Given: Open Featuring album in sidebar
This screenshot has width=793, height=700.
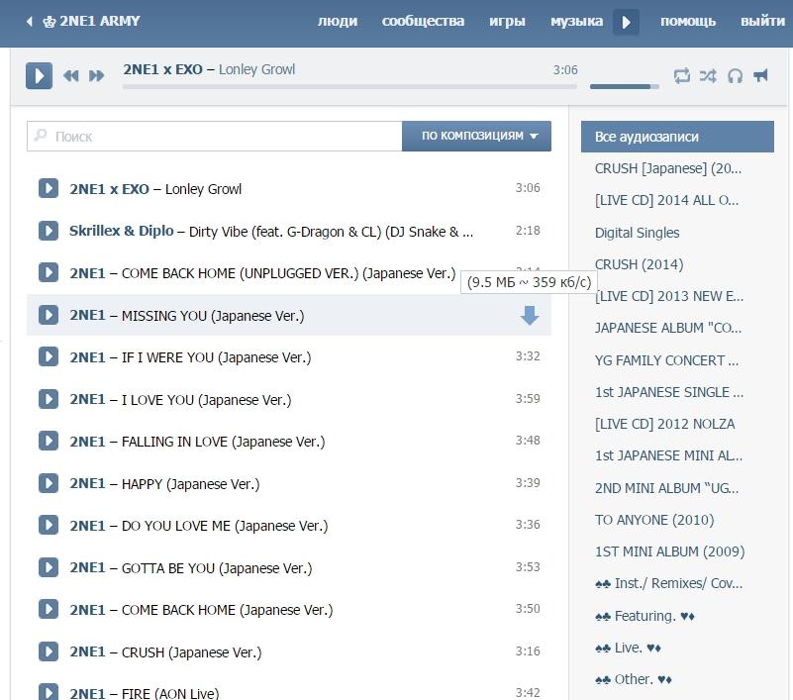Looking at the screenshot, I should click(x=644, y=616).
